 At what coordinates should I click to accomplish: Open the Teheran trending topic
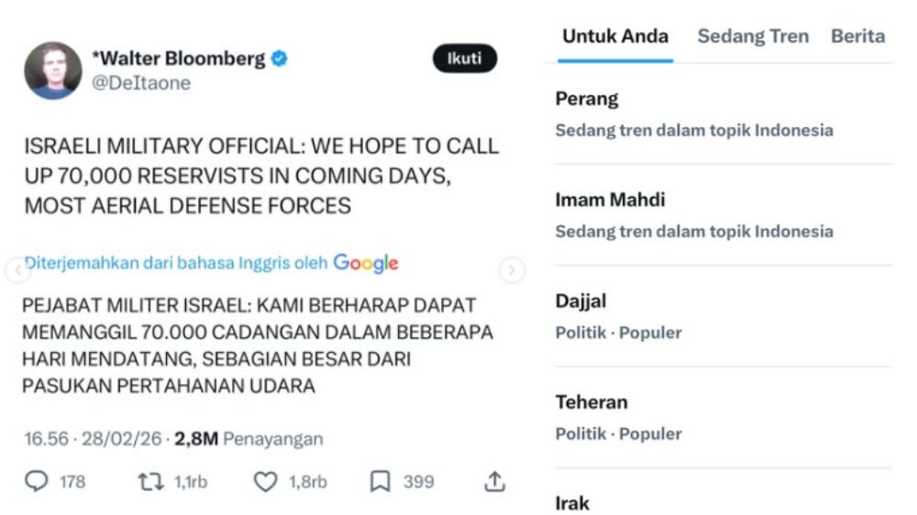[x=591, y=402]
